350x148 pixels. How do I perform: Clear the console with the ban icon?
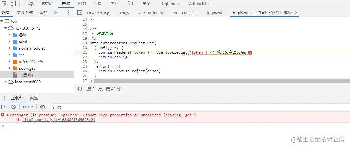tap(14, 107)
